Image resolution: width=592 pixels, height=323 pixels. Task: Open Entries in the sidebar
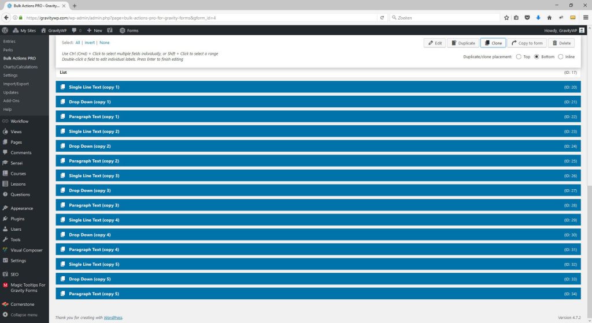click(9, 42)
